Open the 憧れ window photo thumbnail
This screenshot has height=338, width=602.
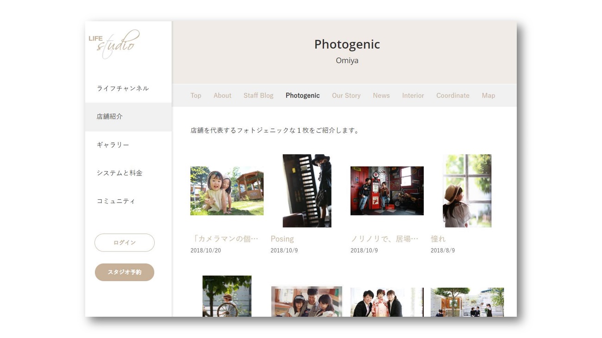pyautogui.click(x=467, y=191)
